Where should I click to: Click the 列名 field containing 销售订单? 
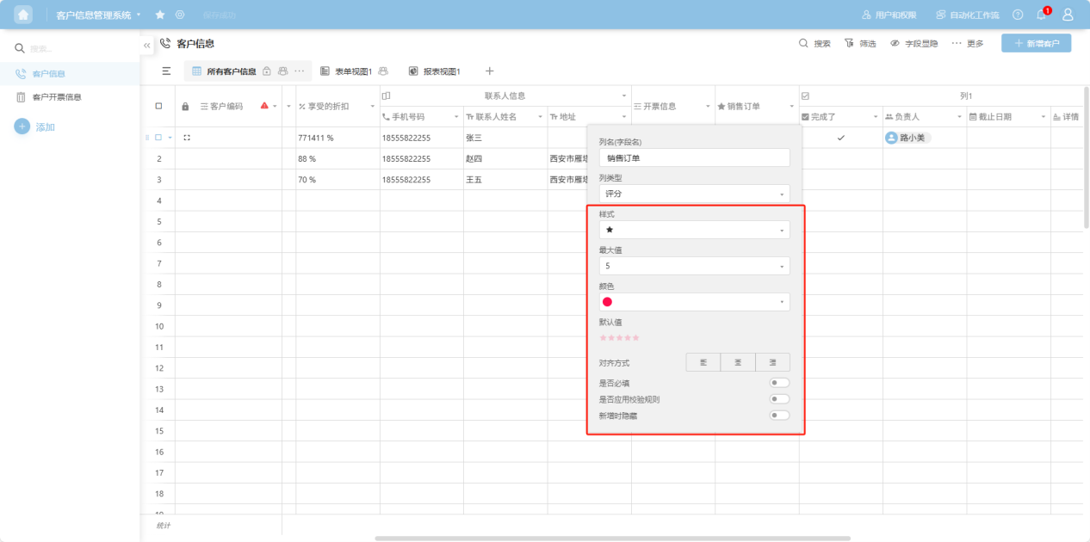tap(694, 158)
